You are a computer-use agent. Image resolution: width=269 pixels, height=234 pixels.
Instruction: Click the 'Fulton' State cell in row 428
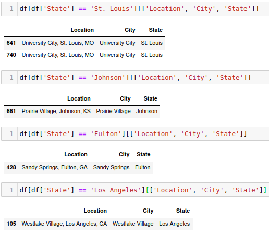point(143,167)
